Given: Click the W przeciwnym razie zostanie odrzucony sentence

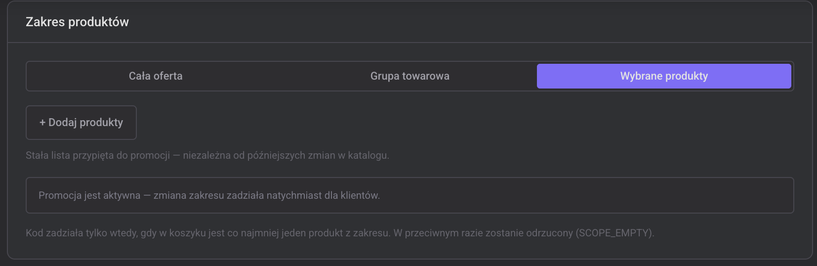Looking at the screenshot, I should 524,233.
